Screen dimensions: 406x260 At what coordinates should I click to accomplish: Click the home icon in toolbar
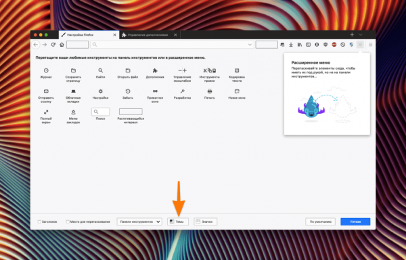coord(62,45)
